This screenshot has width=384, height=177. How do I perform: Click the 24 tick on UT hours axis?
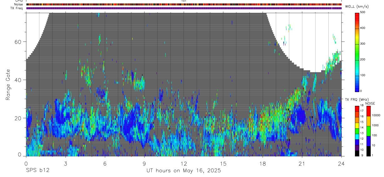pyautogui.click(x=341, y=163)
